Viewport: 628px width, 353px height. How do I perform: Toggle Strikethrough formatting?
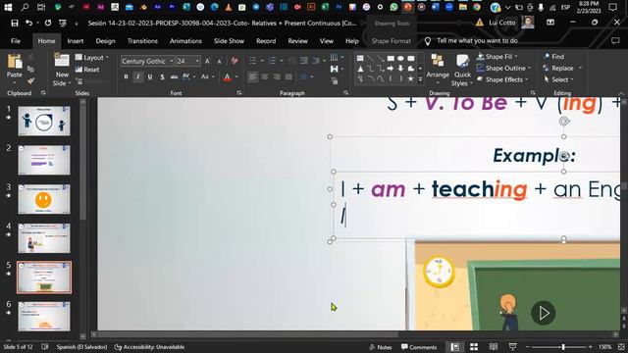pos(174,76)
